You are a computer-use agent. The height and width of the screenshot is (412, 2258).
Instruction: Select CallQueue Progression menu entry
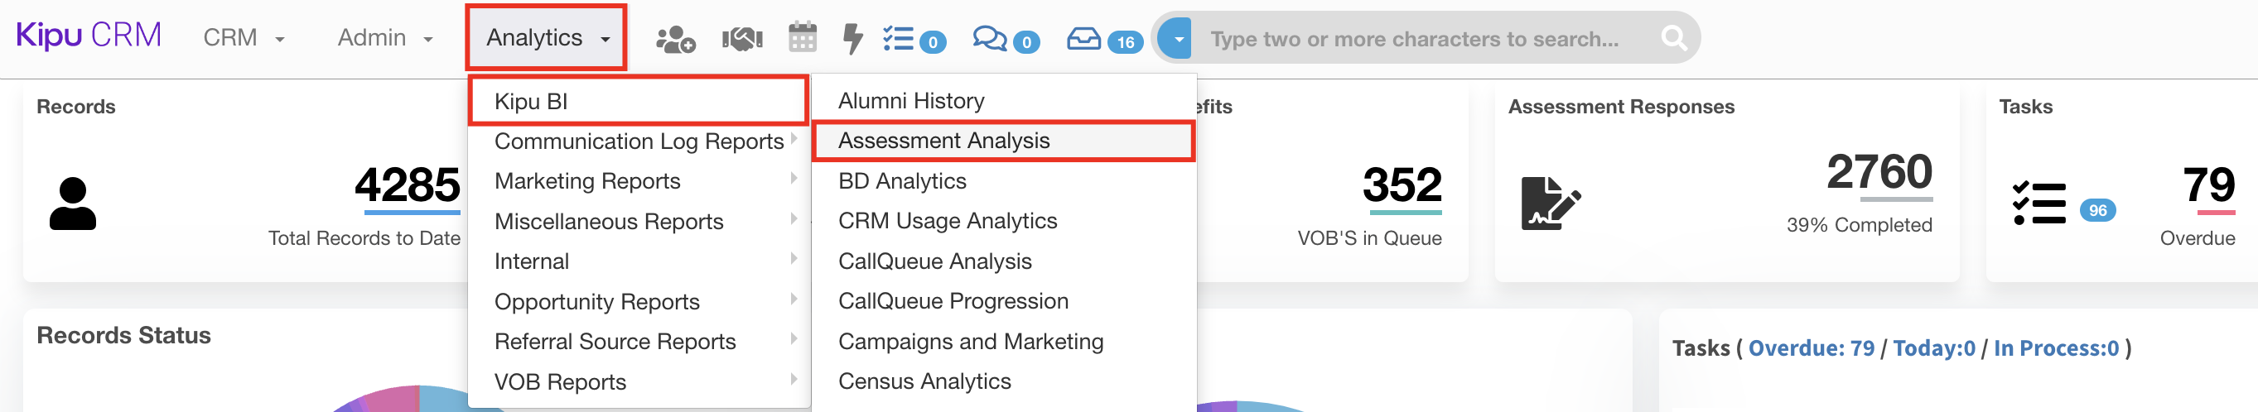pos(953,302)
